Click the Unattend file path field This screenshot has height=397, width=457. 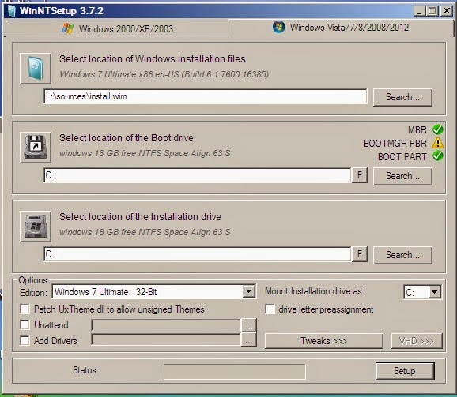point(166,325)
